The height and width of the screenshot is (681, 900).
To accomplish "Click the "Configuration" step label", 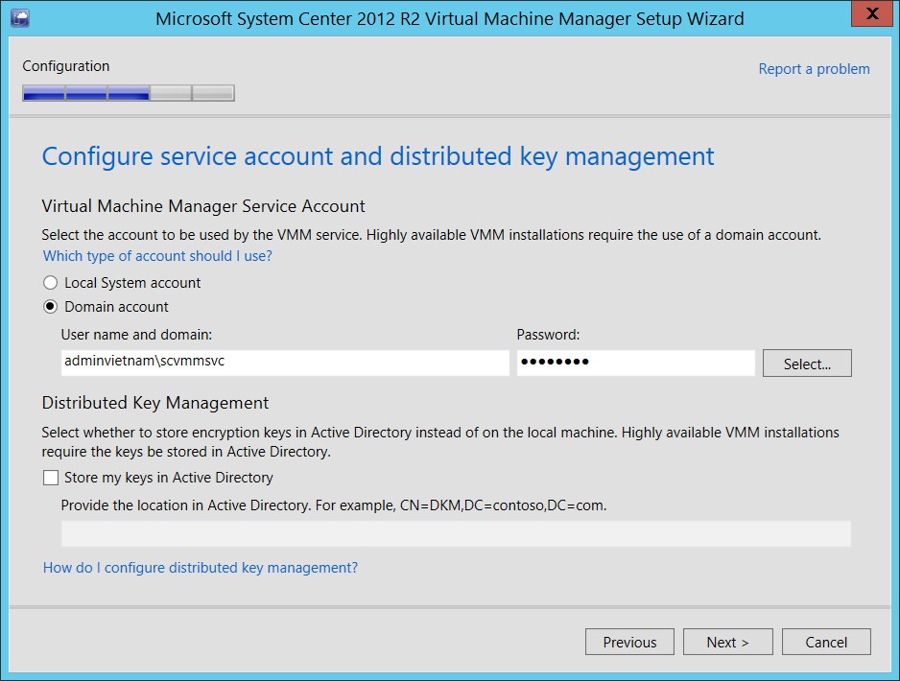I will coord(66,66).
